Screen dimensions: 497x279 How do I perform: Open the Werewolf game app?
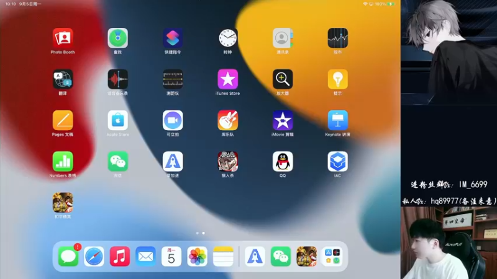[227, 161]
